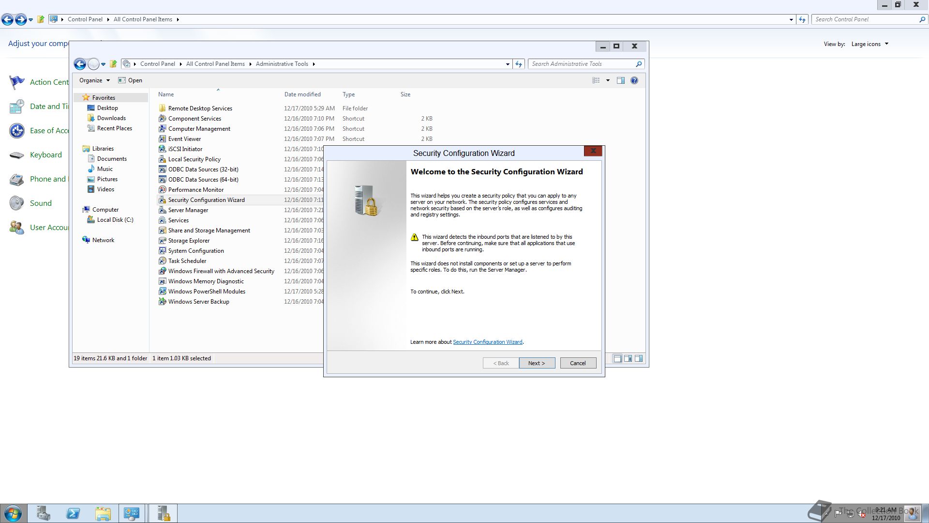Select the Performance Monitor icon
Image resolution: width=929 pixels, height=523 pixels.
pos(163,189)
